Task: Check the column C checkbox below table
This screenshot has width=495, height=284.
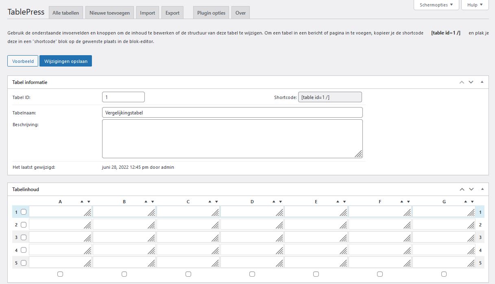Action: pos(188,274)
